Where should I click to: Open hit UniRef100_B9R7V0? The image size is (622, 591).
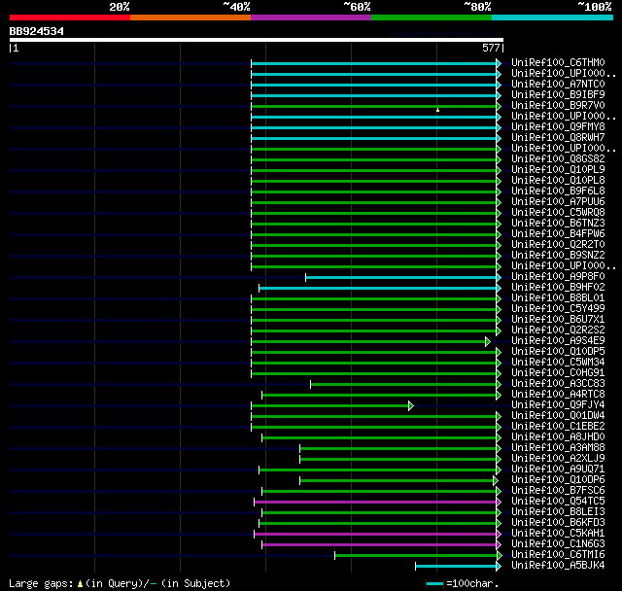(x=558, y=106)
